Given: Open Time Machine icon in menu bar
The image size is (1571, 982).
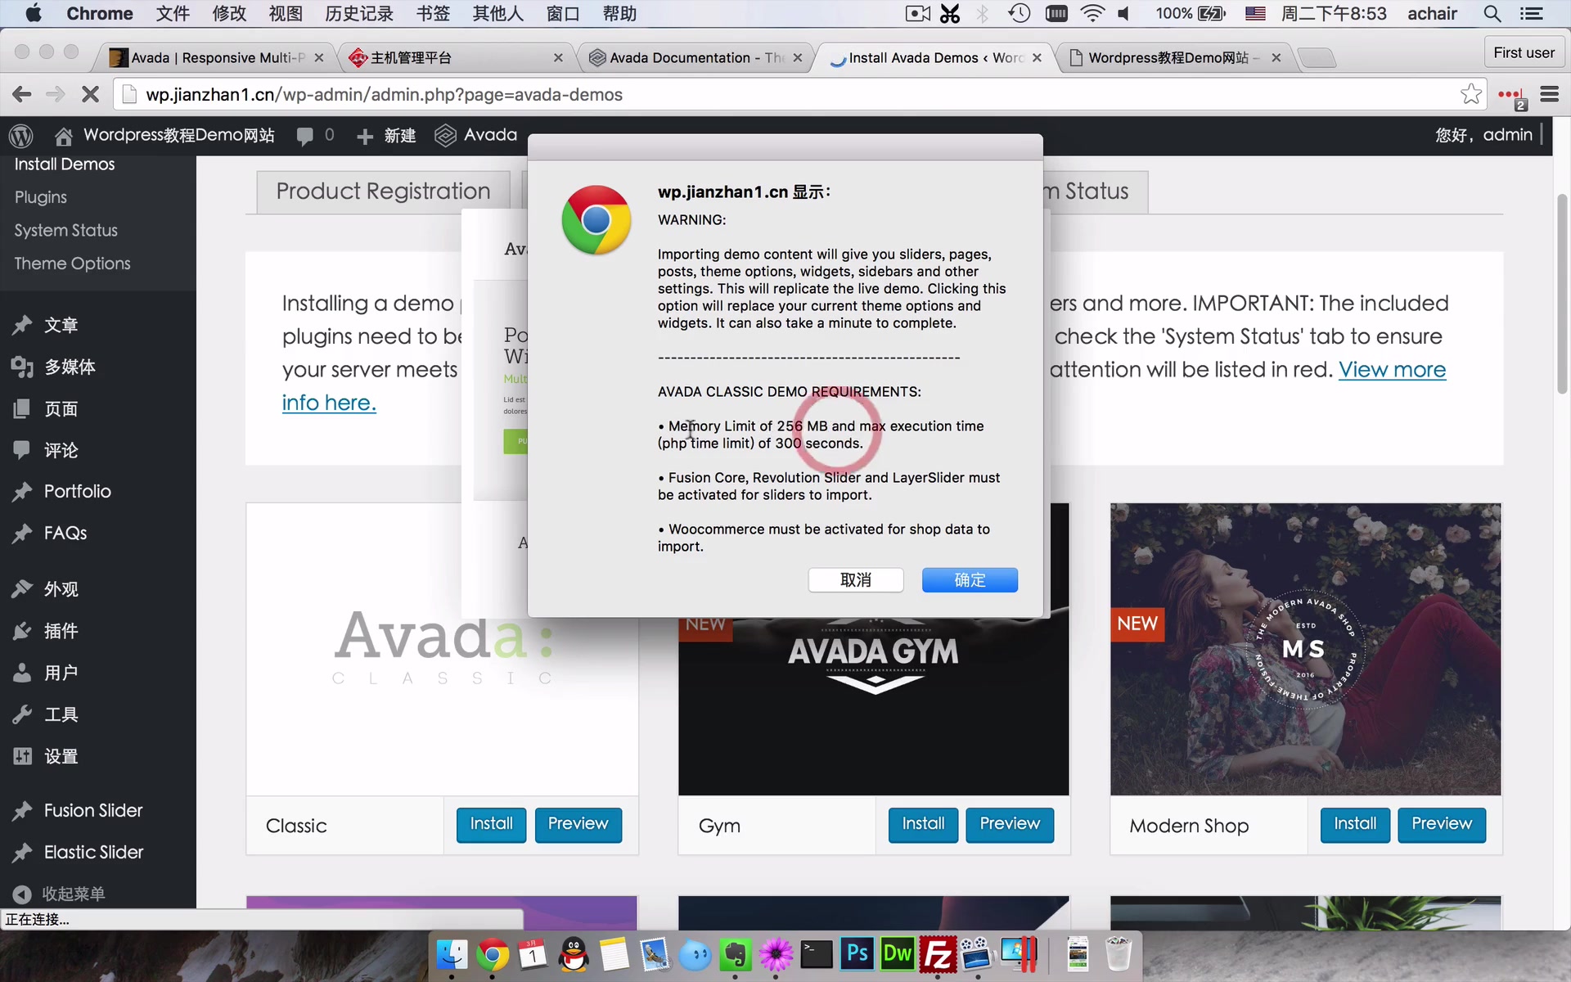Looking at the screenshot, I should point(1019,14).
